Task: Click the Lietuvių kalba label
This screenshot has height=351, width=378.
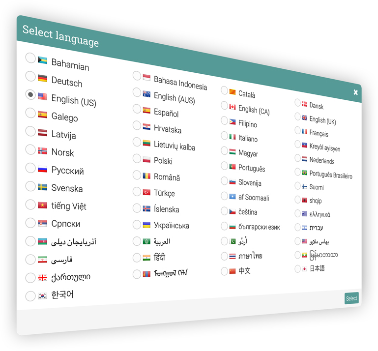Action: [174, 146]
